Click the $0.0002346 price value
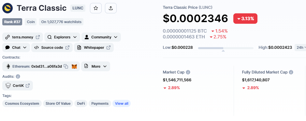Screen dimensions: 306x121 [195, 19]
